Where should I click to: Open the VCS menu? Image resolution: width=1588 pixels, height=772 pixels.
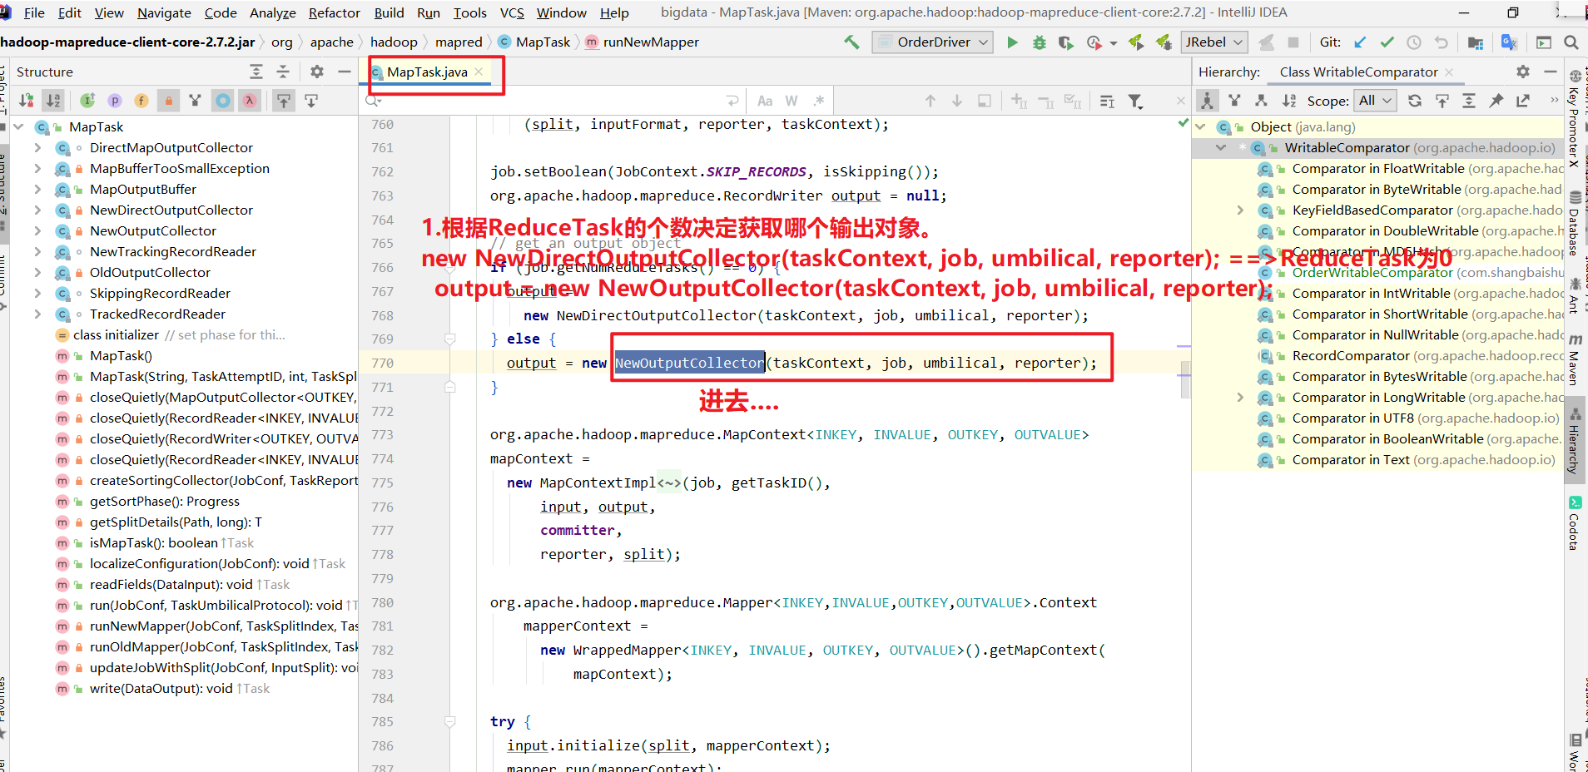(512, 12)
